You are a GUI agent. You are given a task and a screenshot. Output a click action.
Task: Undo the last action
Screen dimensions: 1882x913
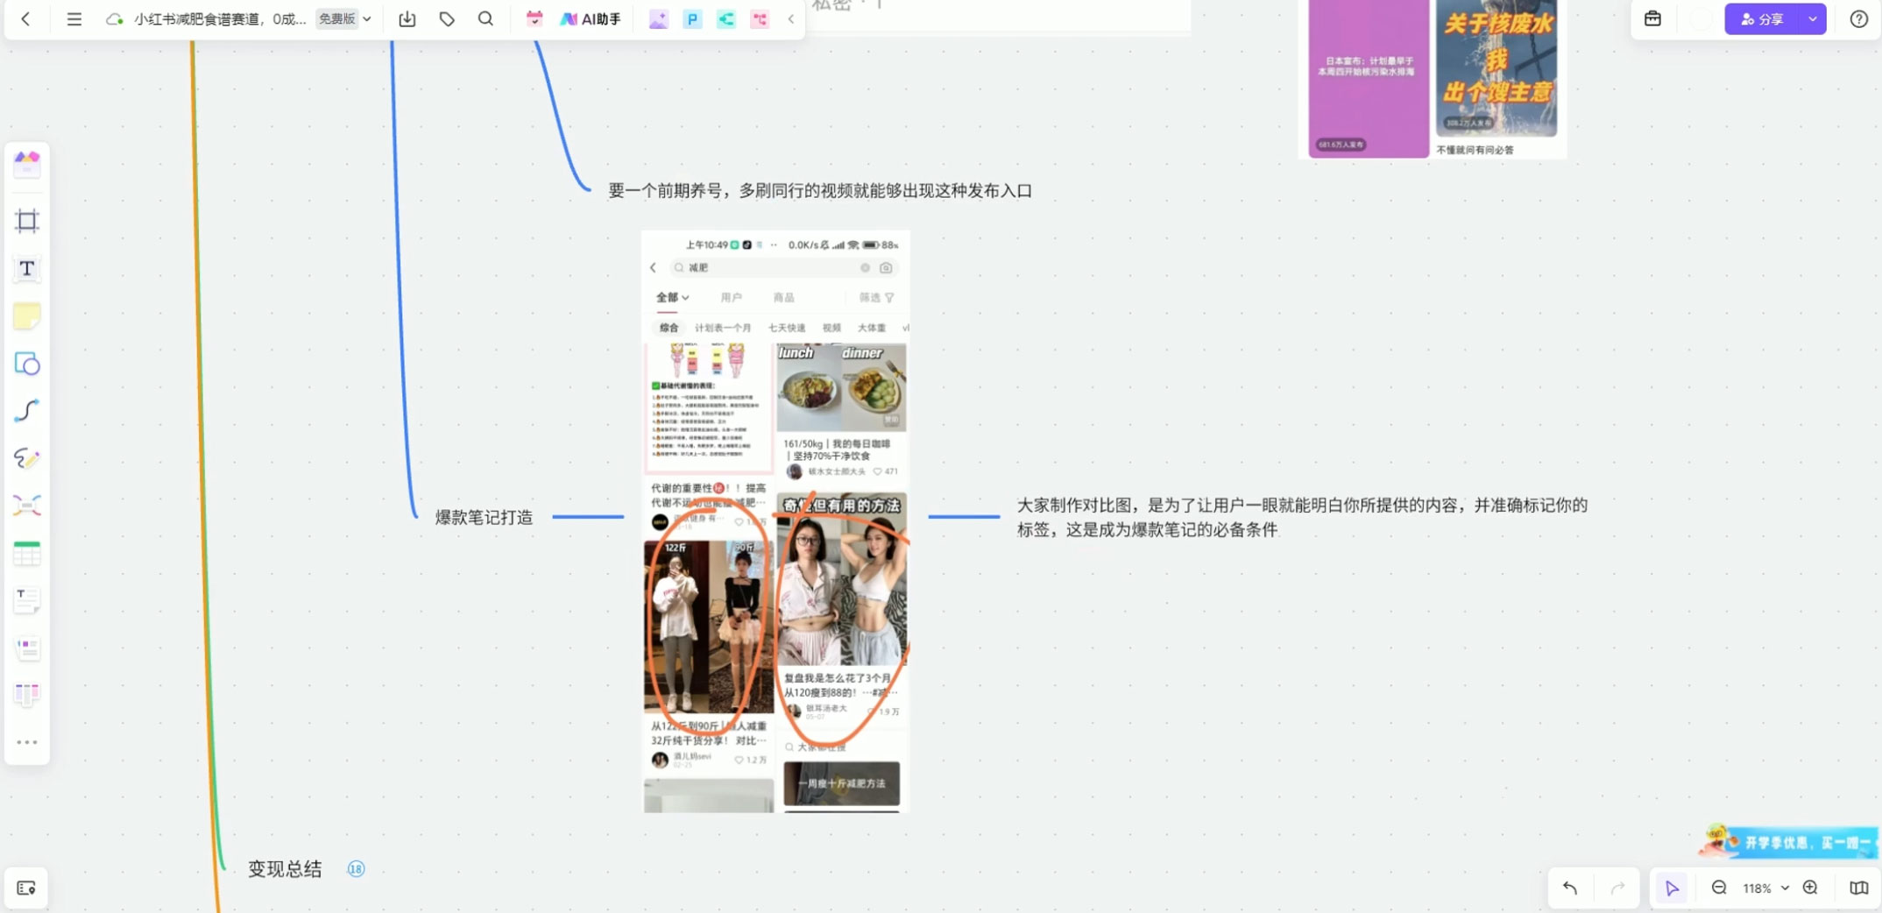coord(1569,888)
